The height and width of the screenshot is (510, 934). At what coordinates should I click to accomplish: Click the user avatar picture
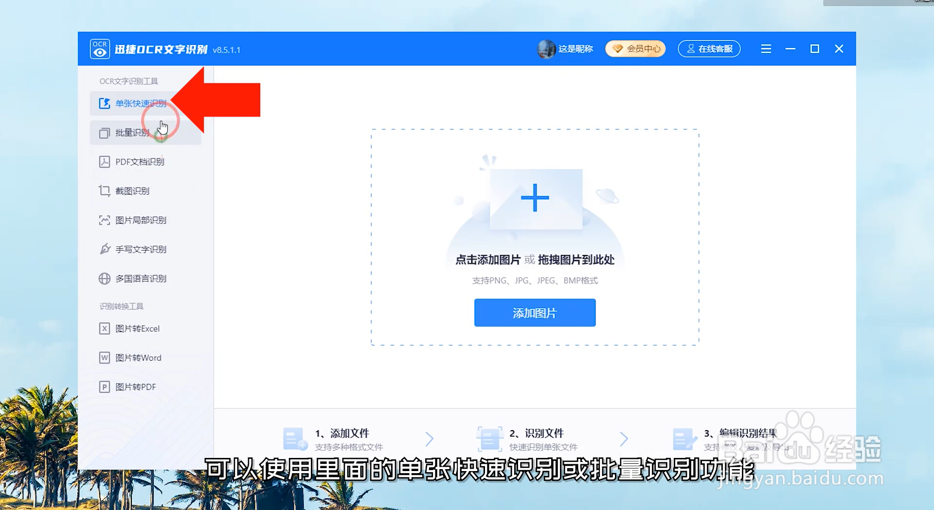546,49
